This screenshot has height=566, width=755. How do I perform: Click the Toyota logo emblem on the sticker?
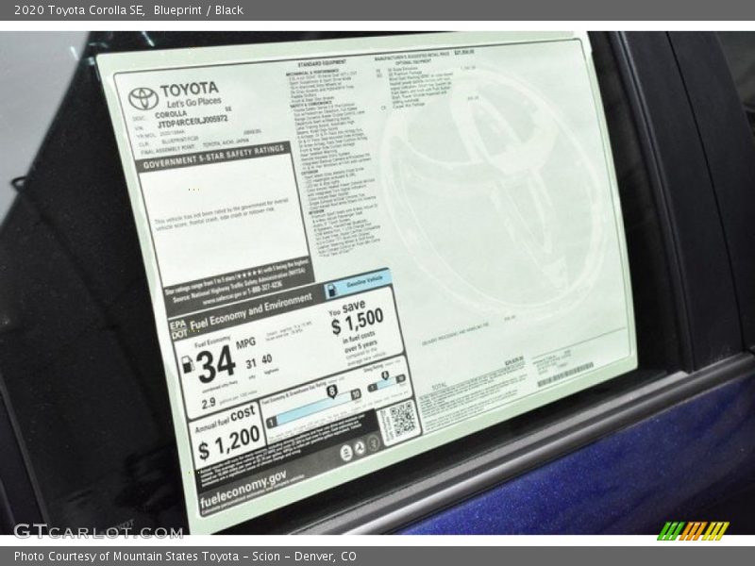[143, 97]
